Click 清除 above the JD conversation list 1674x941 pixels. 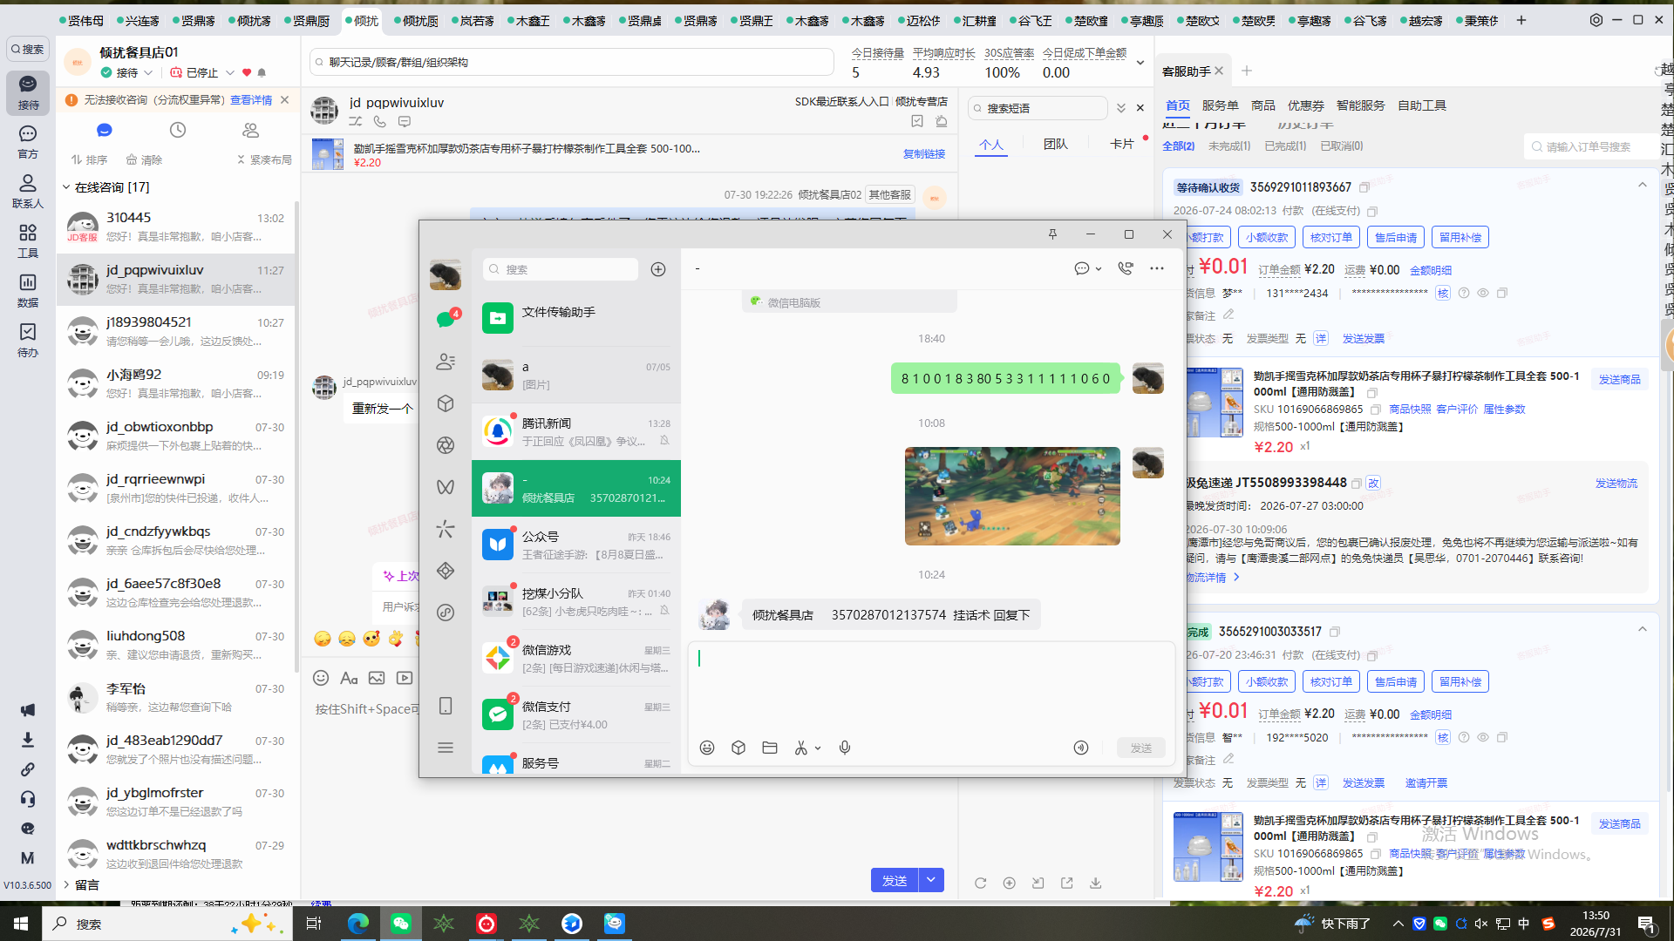click(x=144, y=159)
